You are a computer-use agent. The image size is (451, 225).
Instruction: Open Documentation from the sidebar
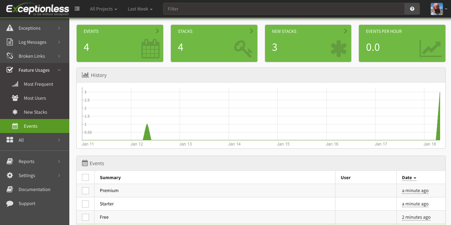34,189
